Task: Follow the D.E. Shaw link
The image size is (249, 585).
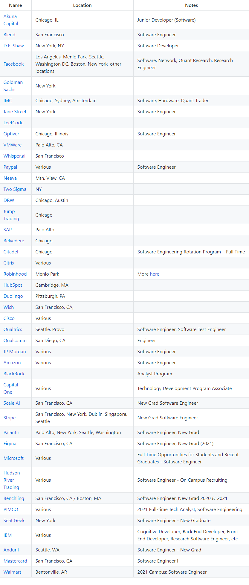Action: 13,46
